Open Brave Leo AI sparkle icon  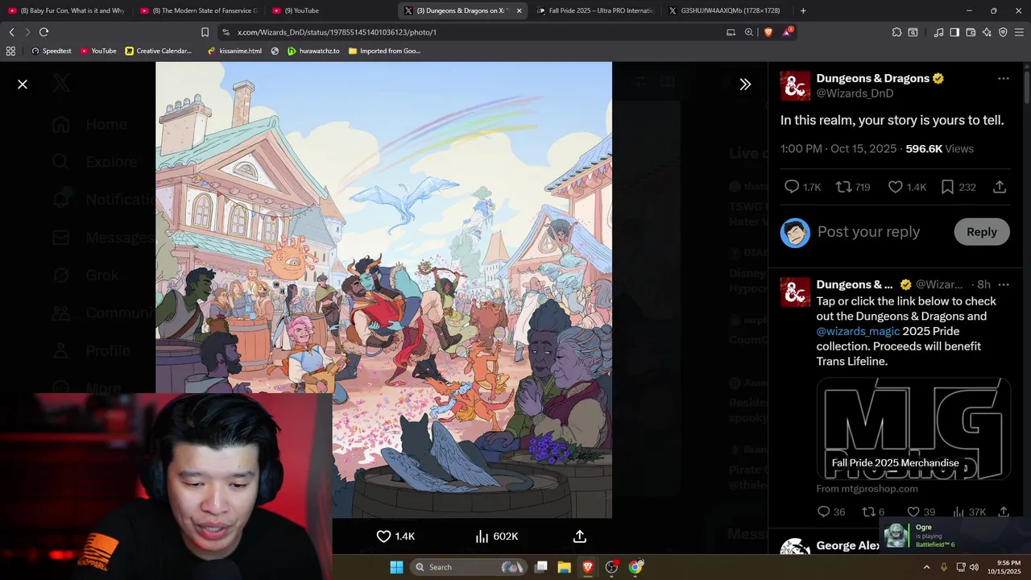(987, 32)
